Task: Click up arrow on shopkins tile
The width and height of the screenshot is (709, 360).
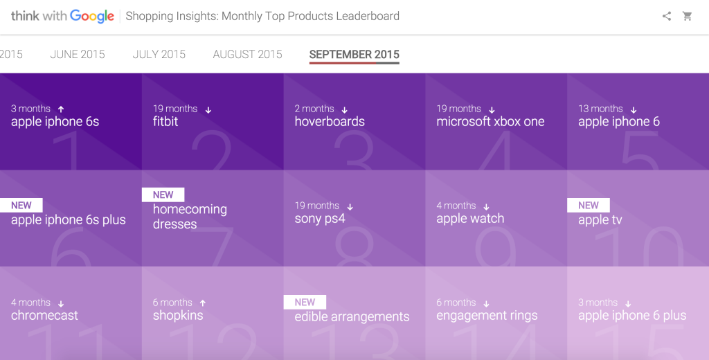Action: (203, 303)
